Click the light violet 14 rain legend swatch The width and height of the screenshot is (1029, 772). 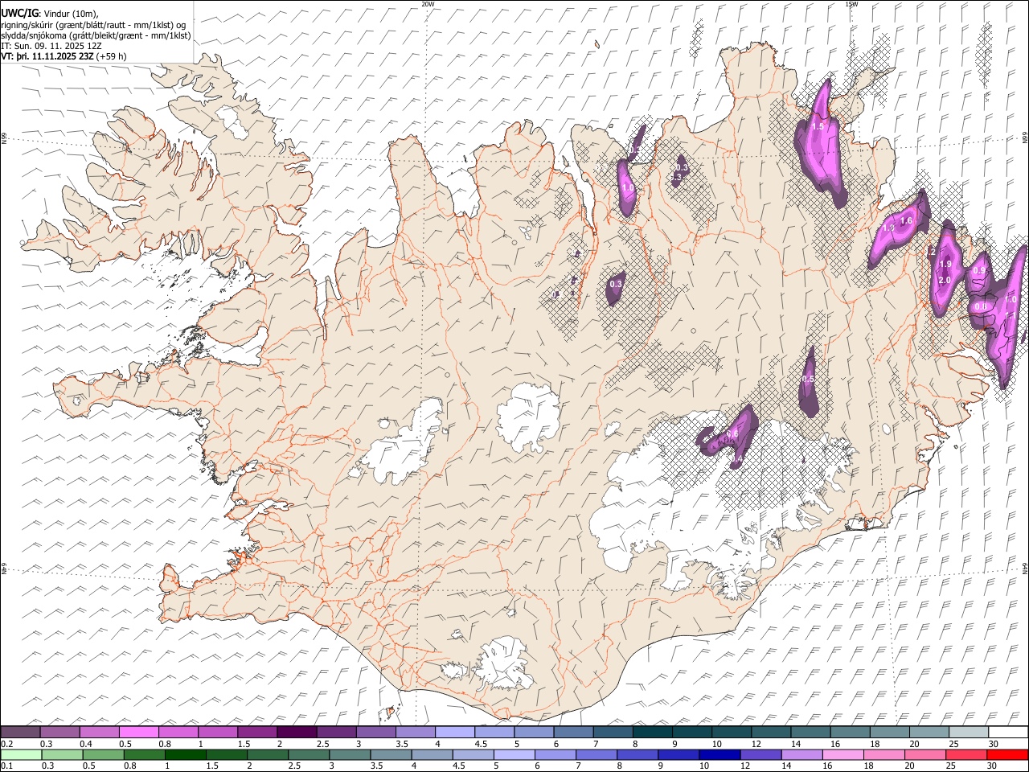pos(802,754)
